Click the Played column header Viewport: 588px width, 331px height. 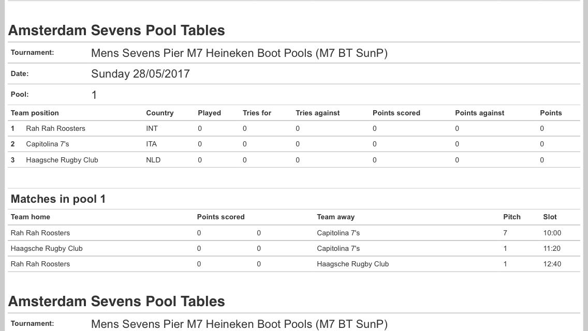(x=209, y=113)
